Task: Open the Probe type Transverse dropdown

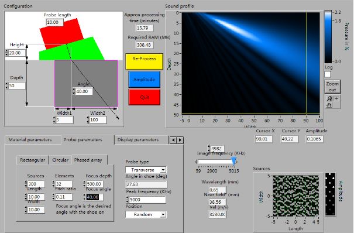Action: (146, 170)
